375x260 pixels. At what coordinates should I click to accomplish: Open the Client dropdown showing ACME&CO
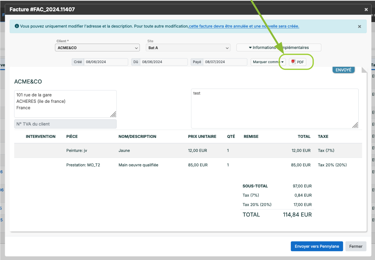click(97, 48)
